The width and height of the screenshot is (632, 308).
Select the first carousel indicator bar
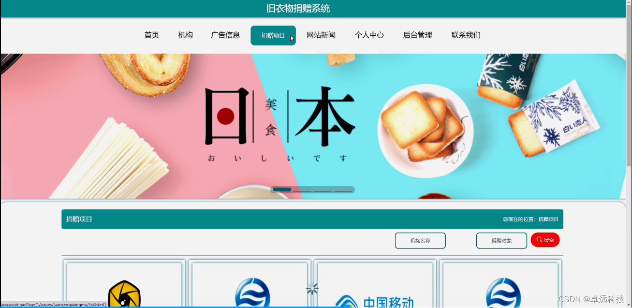282,190
